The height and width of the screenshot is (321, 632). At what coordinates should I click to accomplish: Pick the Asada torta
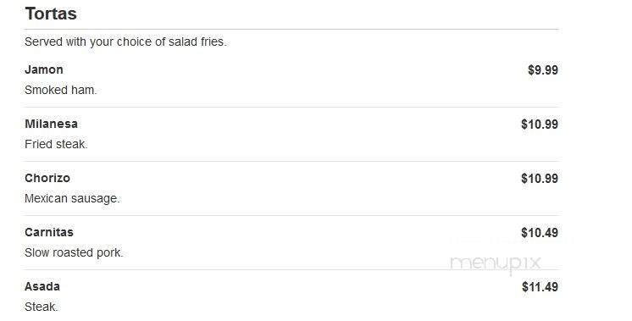42,286
